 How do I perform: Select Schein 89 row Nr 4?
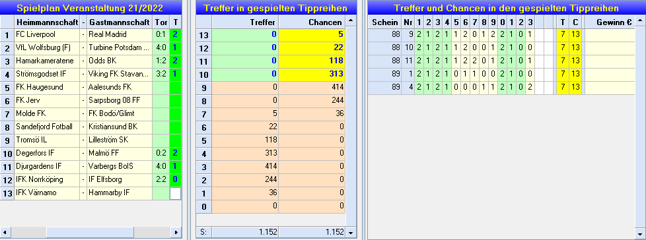[x=501, y=88]
